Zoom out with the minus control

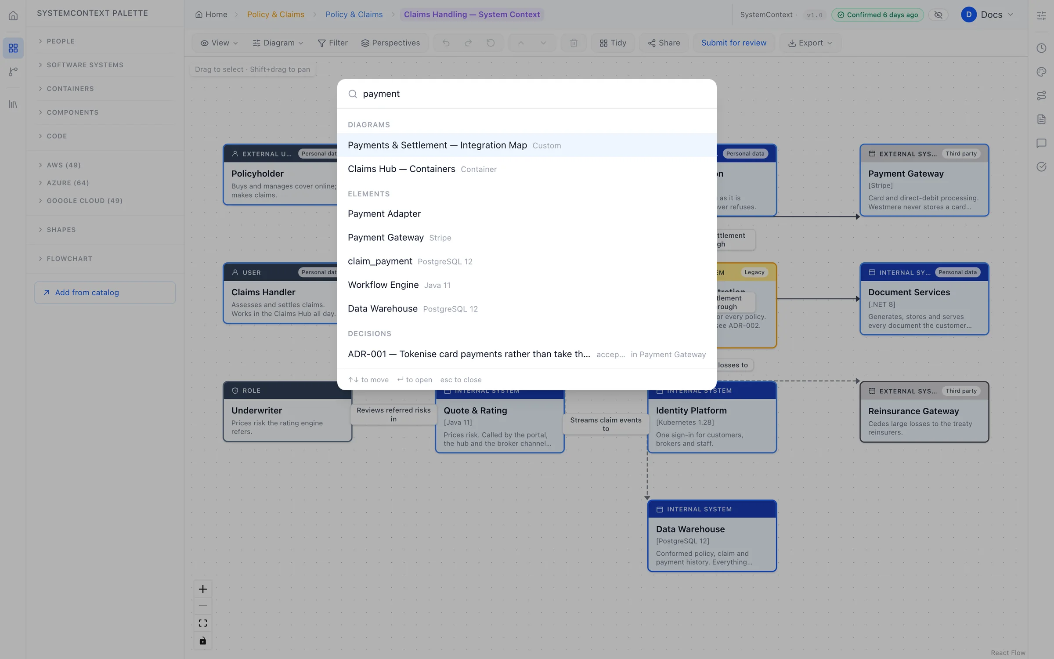[x=202, y=606]
